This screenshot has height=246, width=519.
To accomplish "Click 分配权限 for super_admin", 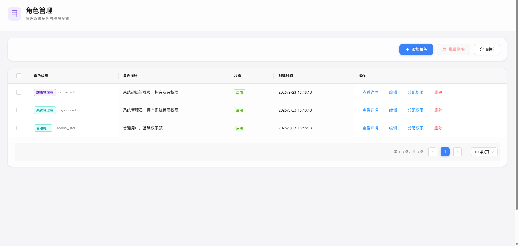I will pyautogui.click(x=415, y=92).
